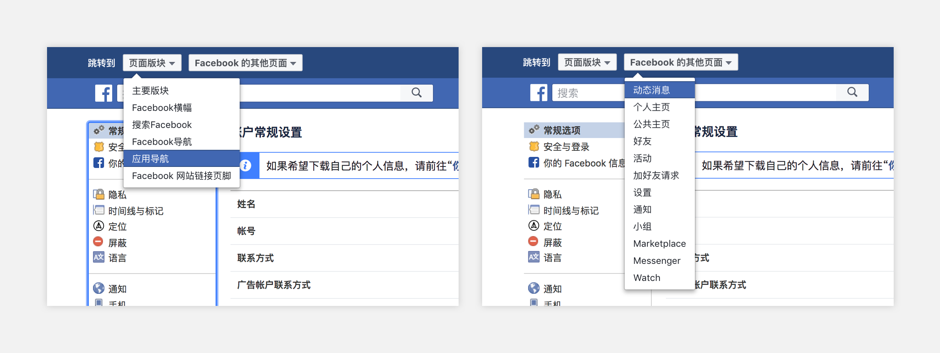Image resolution: width=940 pixels, height=353 pixels.
Task: Click the red 屏蔽 icon in the left screenshot
Action: pyautogui.click(x=98, y=242)
